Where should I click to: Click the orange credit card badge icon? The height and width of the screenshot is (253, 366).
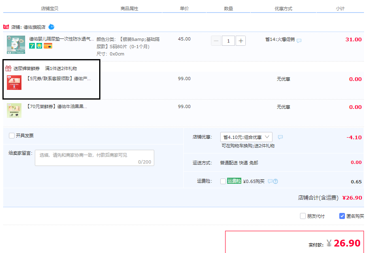coord(48,46)
